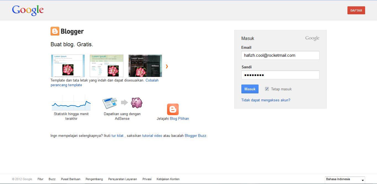Open the Cobalah perancang template link
This screenshot has height=184, width=377.
[x=105, y=83]
